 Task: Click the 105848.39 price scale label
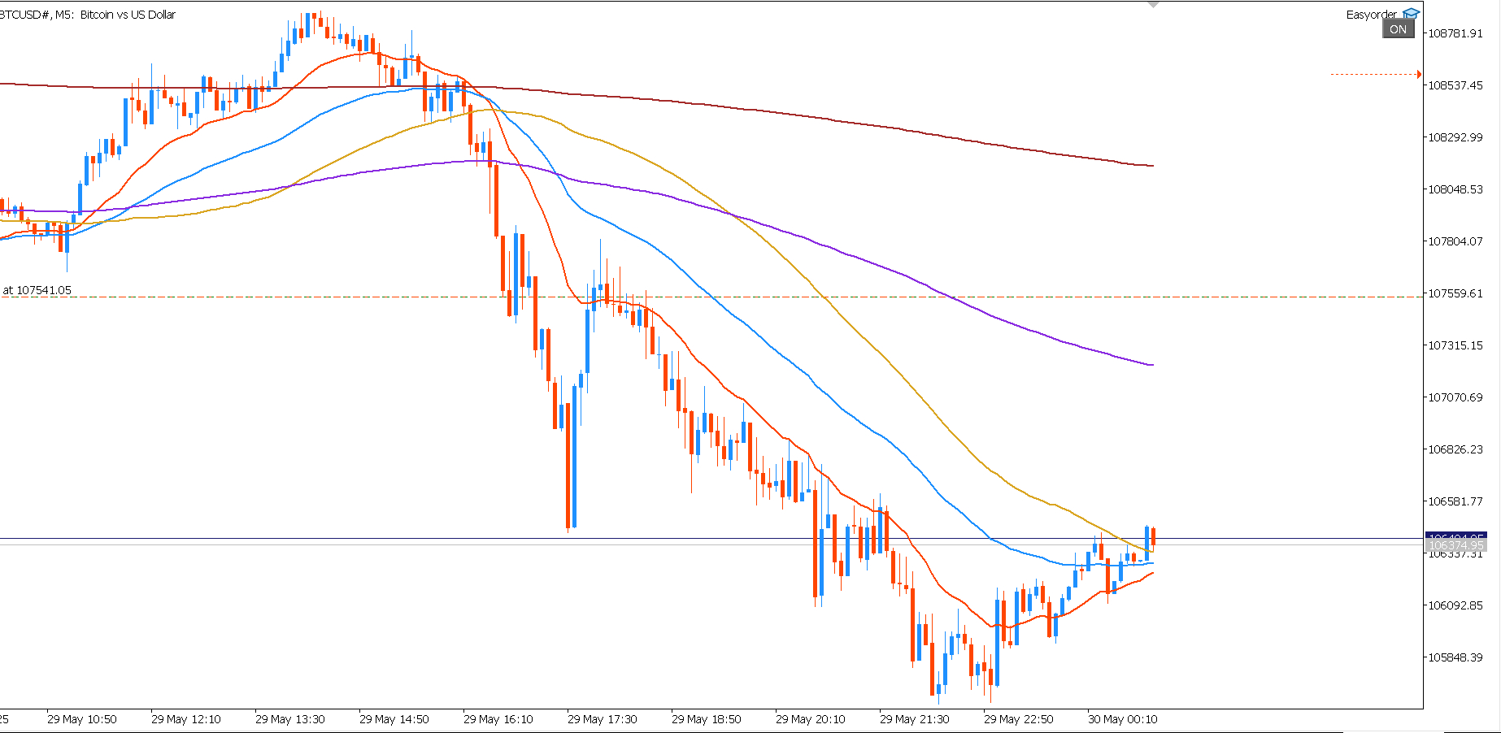coord(1455,657)
